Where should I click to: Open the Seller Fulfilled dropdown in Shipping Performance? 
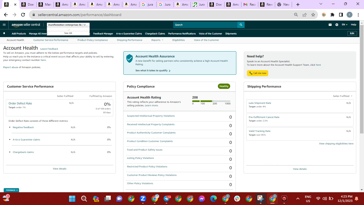[x=343, y=96]
